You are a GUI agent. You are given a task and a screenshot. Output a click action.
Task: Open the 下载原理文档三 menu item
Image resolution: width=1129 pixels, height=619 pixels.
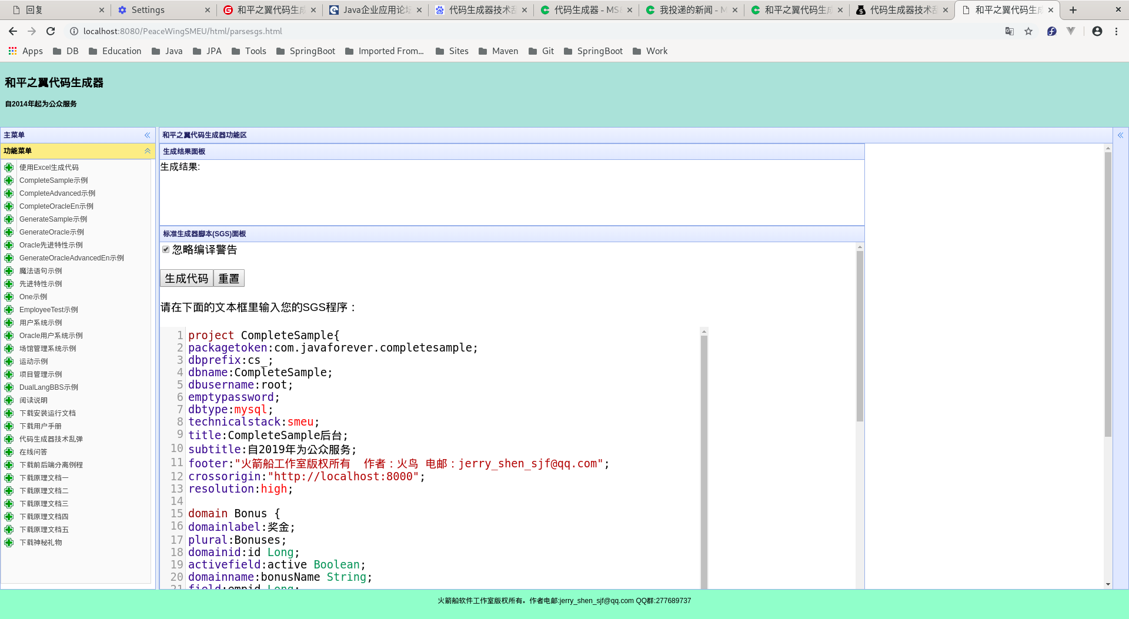(x=44, y=504)
